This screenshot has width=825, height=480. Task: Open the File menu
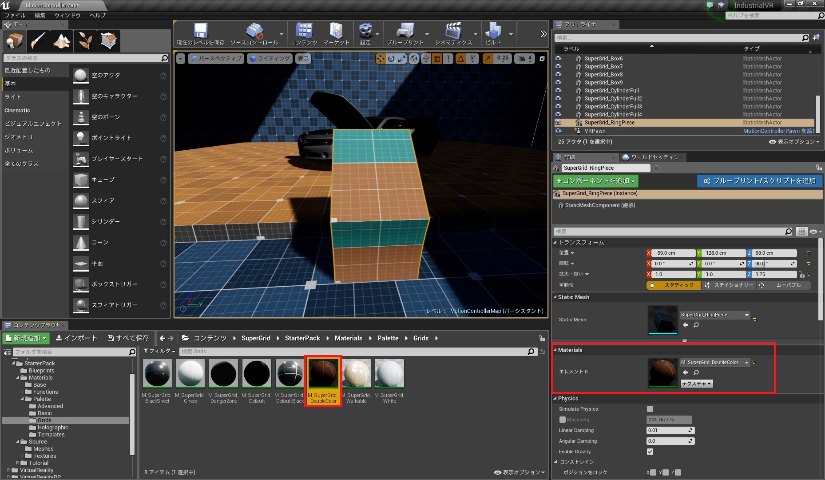[15, 15]
